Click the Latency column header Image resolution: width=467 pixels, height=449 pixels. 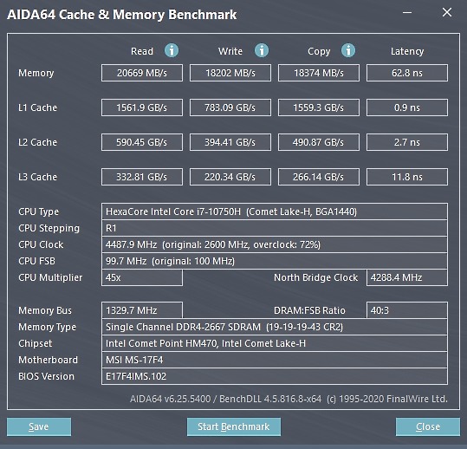point(407,51)
